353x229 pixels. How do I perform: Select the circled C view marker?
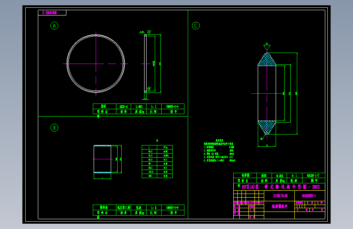195,26
